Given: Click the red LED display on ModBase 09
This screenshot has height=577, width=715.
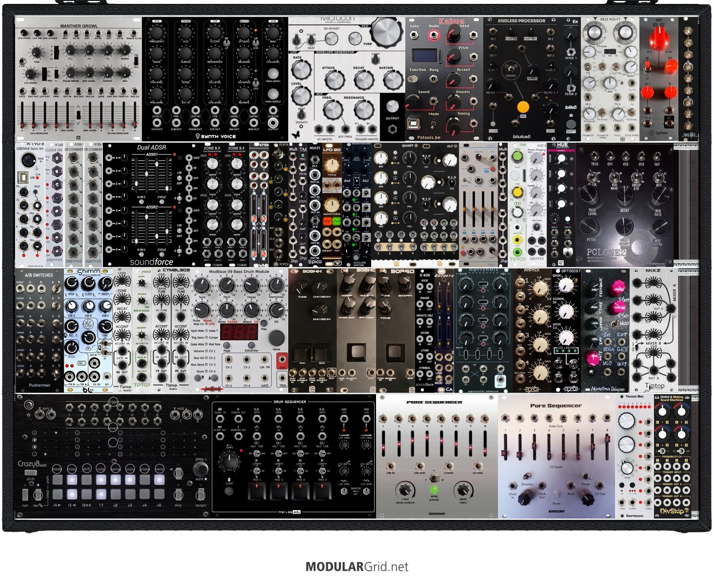Looking at the screenshot, I should (239, 332).
